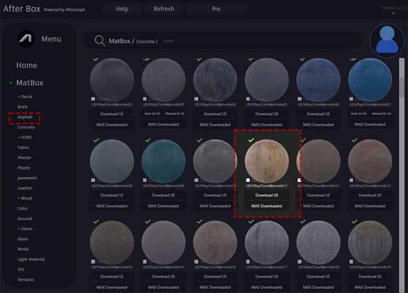Expand the HDRI category in the sidebar

click(25, 137)
